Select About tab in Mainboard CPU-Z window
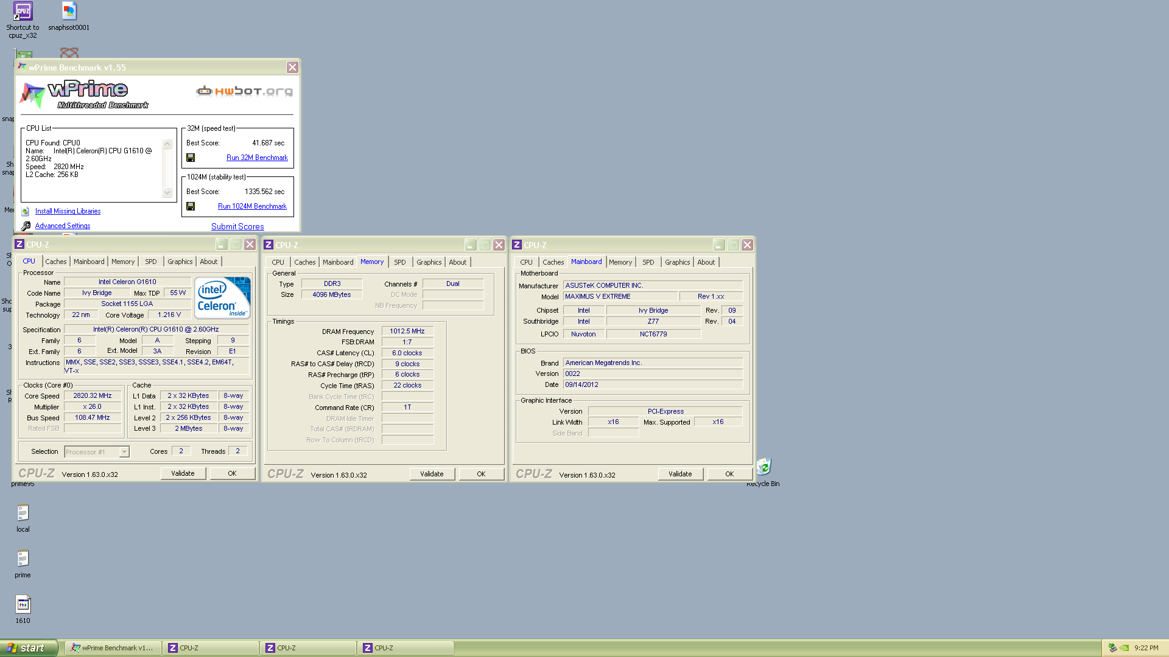 [x=706, y=262]
